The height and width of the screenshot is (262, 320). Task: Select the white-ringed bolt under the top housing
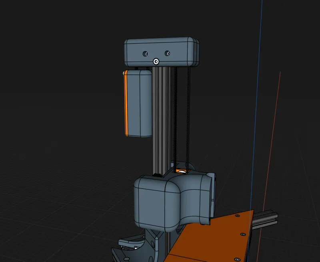156,62
